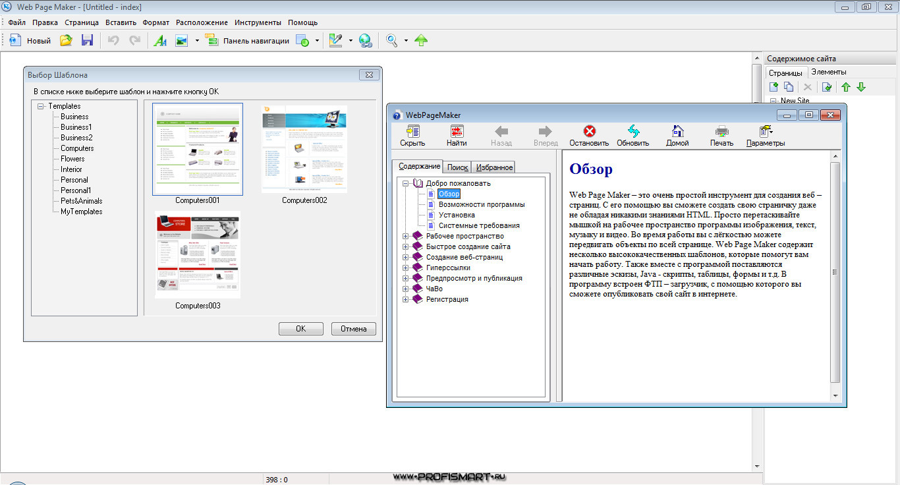This screenshot has height=485, width=900.
Task: Expand Гиперссылки help topic
Action: pyautogui.click(x=406, y=268)
